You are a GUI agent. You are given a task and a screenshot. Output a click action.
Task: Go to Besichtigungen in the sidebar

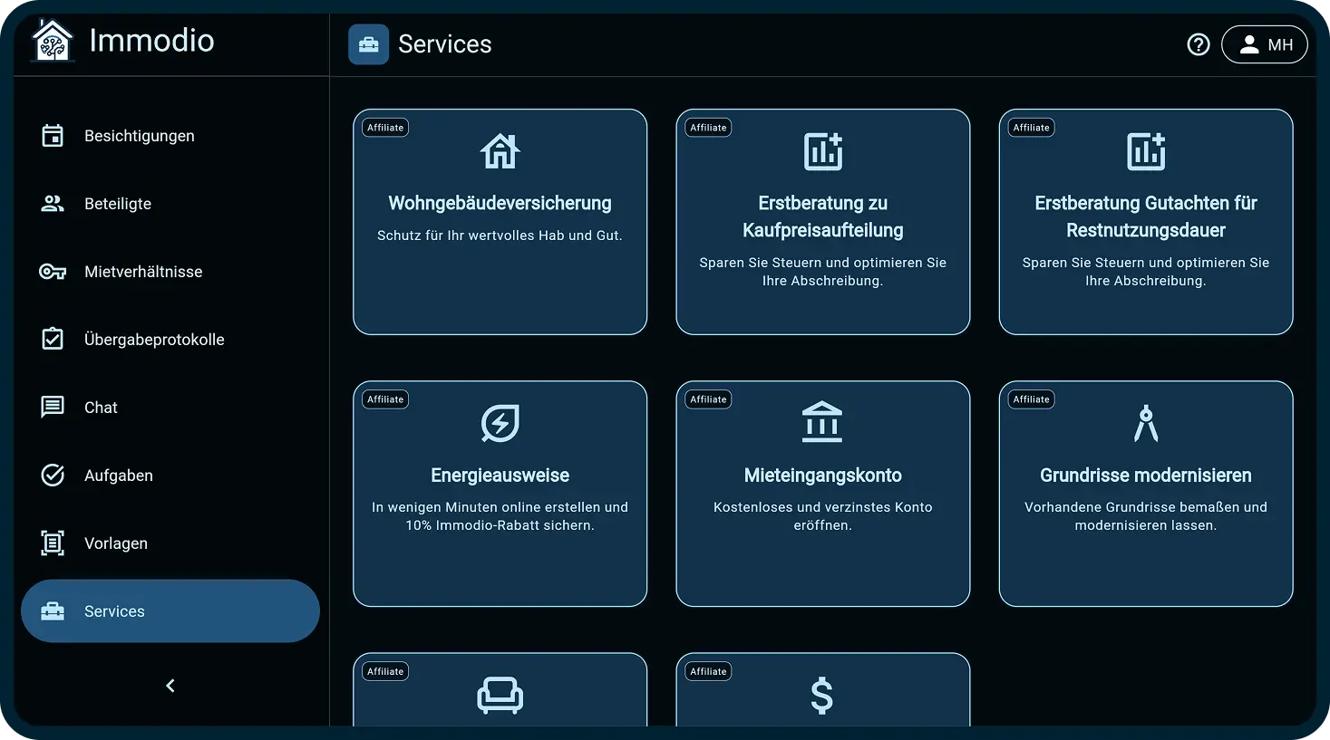(x=170, y=136)
